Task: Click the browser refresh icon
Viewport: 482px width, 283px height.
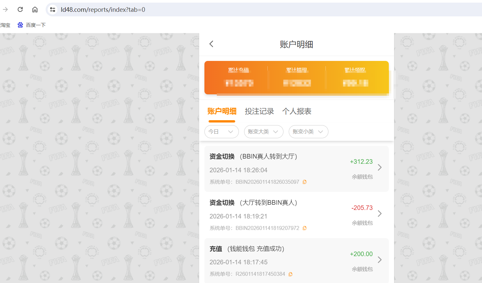Action: pyautogui.click(x=20, y=9)
